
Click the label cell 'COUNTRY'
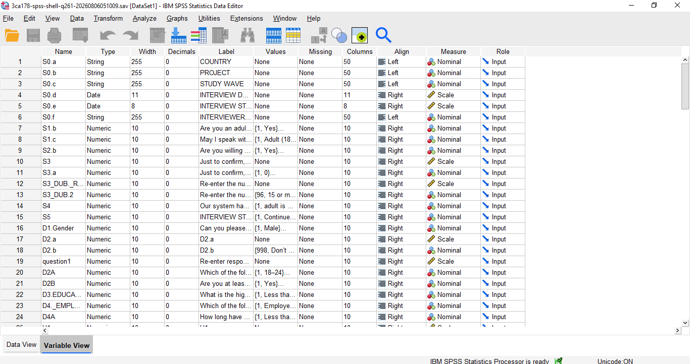(x=226, y=62)
